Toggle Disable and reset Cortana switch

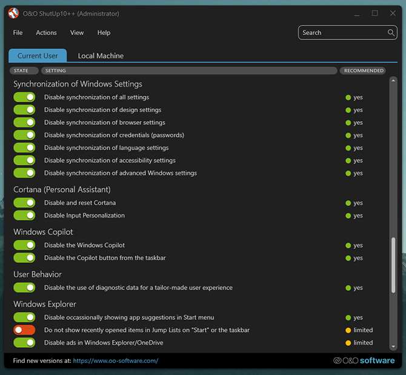24,203
